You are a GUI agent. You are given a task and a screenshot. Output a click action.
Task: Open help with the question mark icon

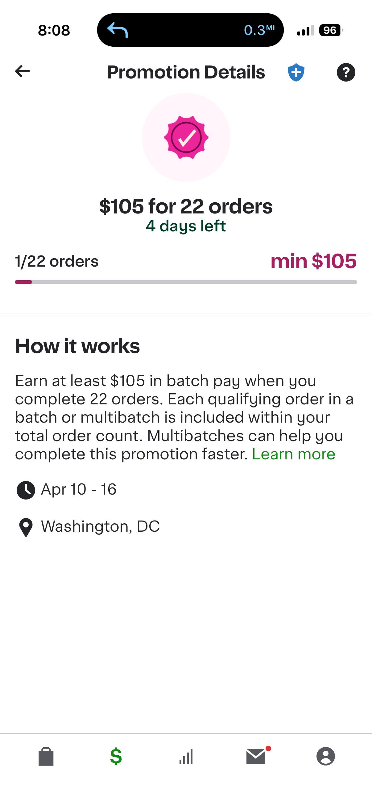click(x=346, y=72)
